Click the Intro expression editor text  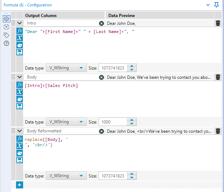click(79, 32)
